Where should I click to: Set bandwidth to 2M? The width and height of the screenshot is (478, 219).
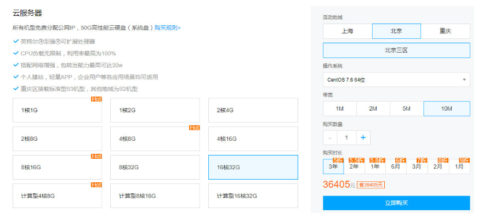373,109
